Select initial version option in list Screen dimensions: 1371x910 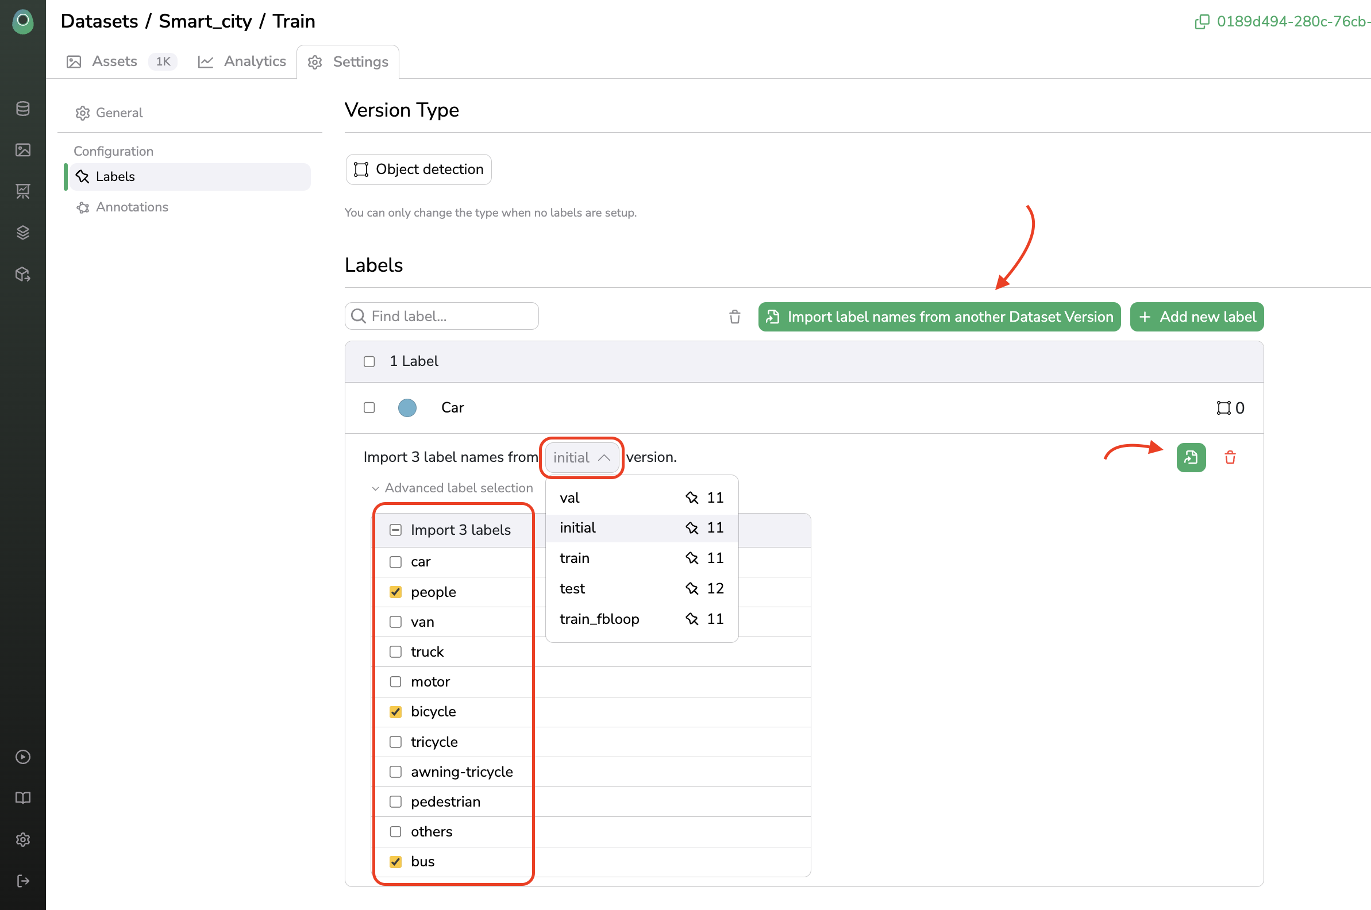(x=641, y=528)
